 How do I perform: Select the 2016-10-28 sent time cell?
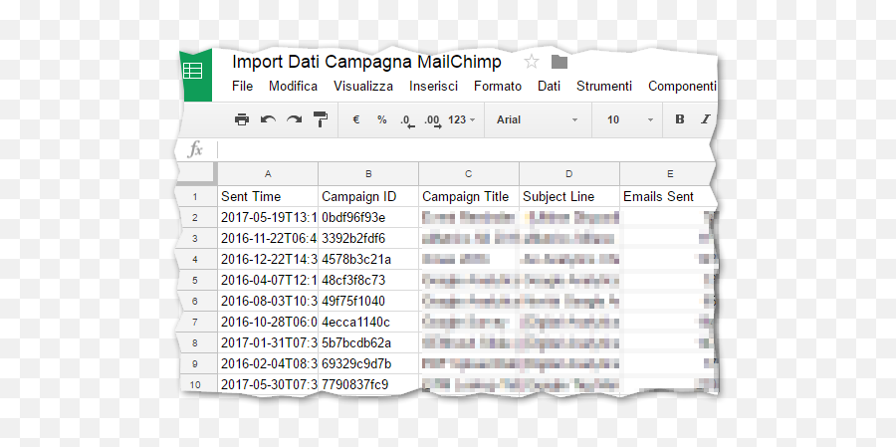[x=268, y=322]
